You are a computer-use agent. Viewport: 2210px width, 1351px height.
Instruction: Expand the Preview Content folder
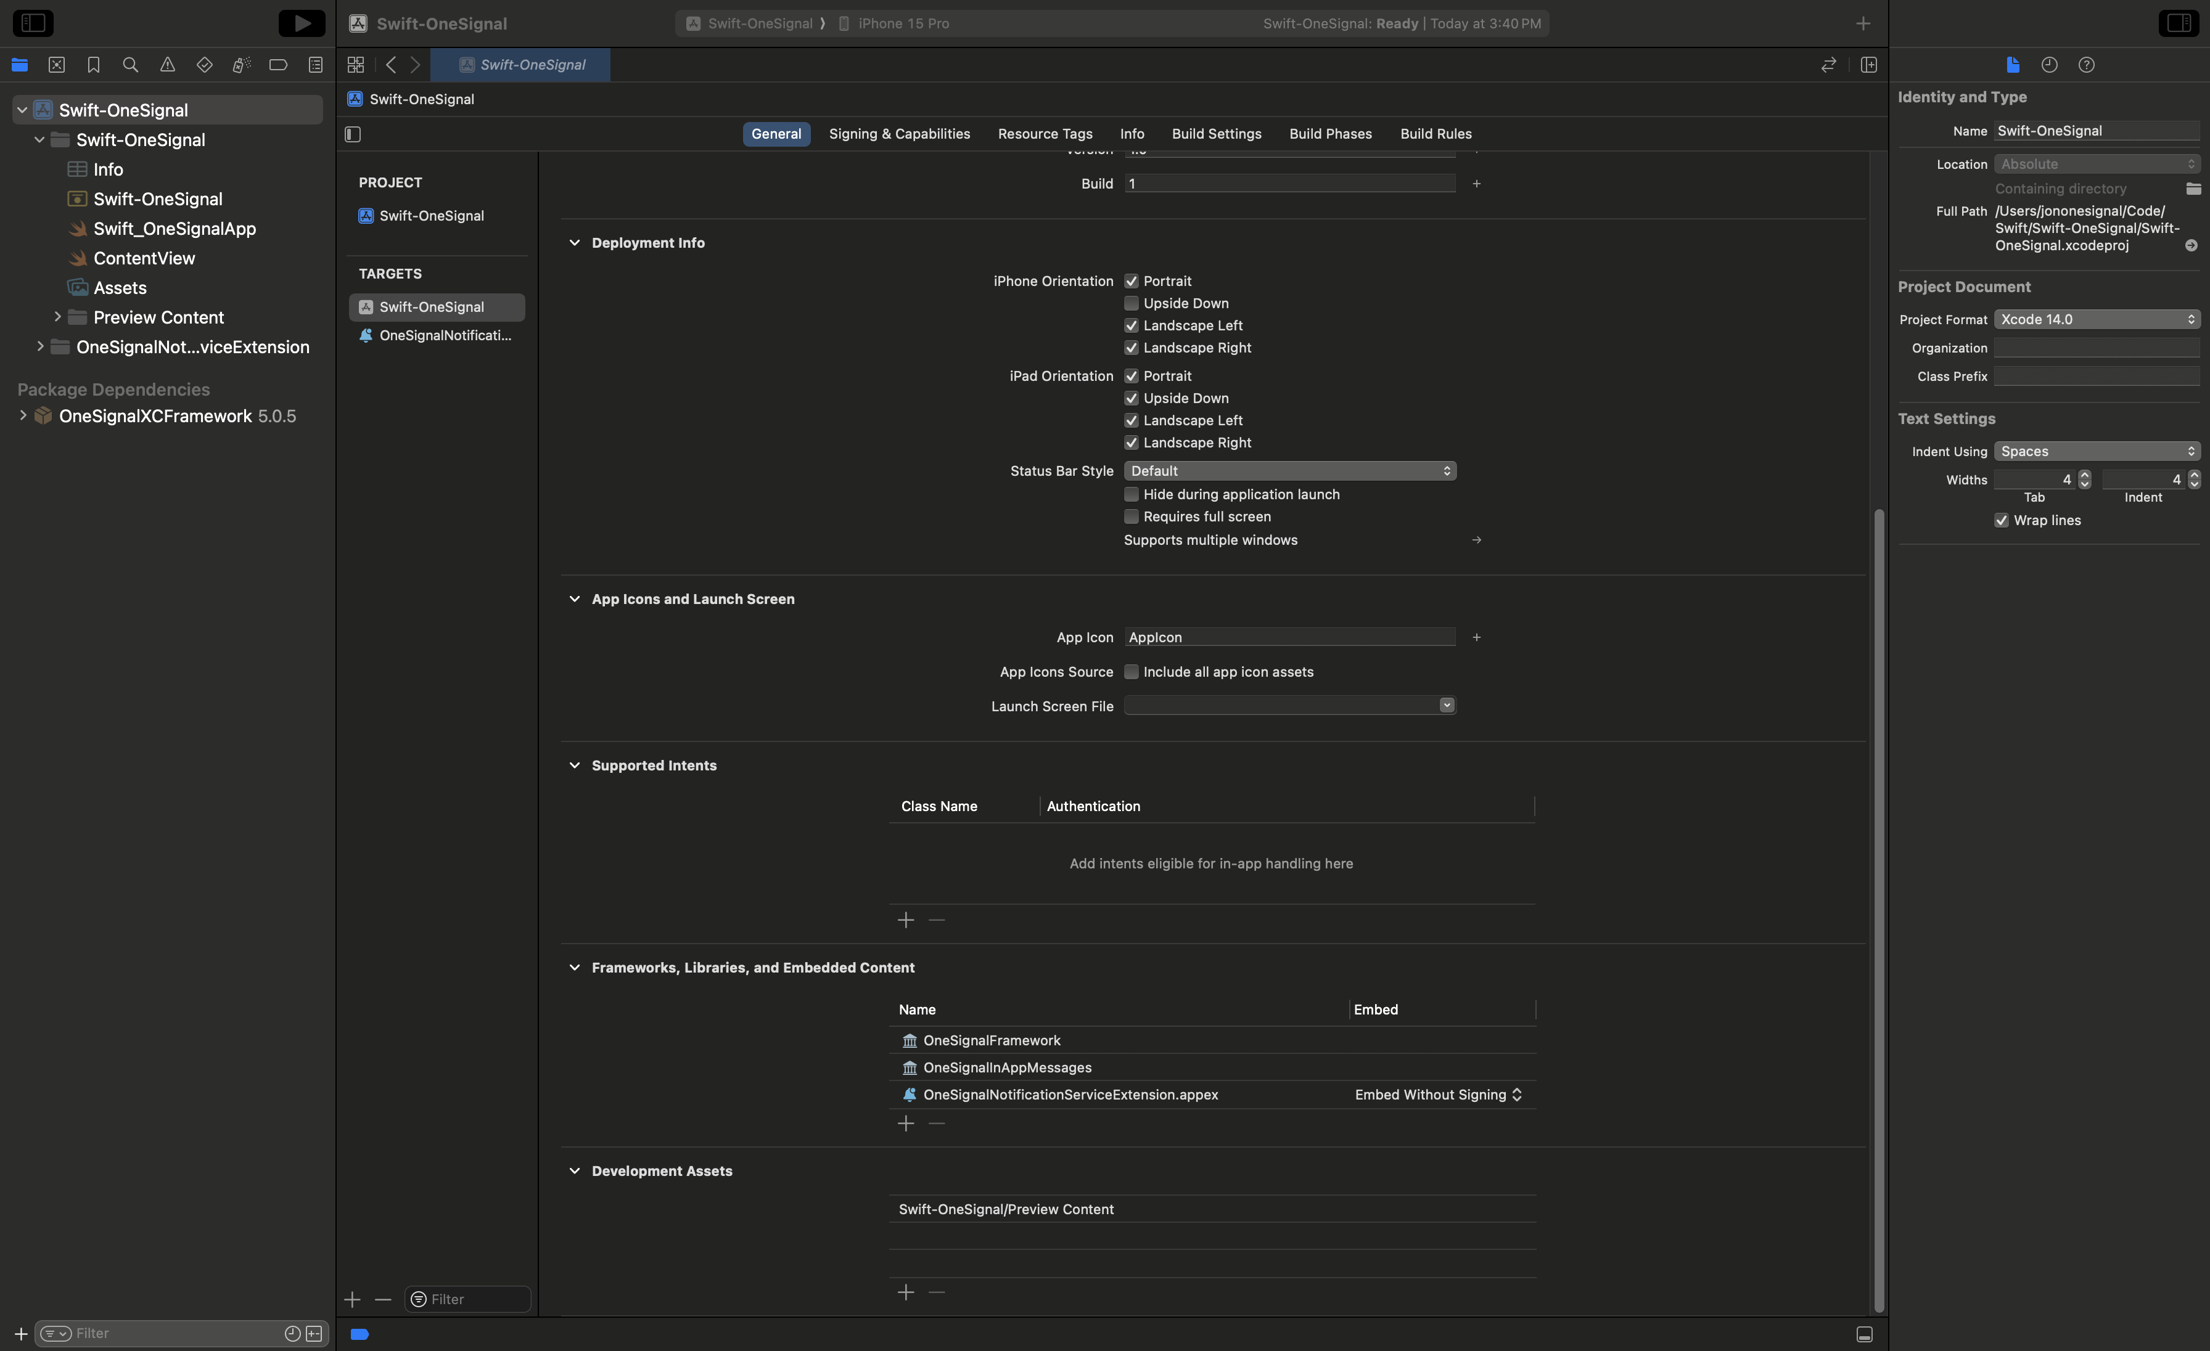pos(57,317)
